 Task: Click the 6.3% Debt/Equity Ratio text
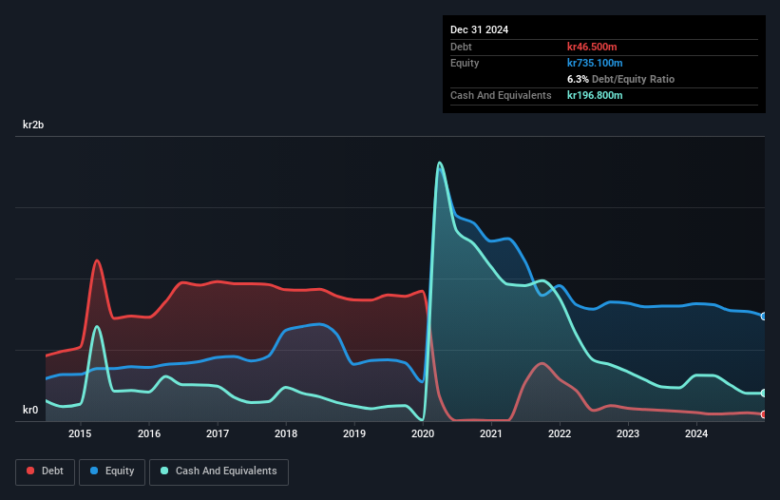(x=620, y=79)
